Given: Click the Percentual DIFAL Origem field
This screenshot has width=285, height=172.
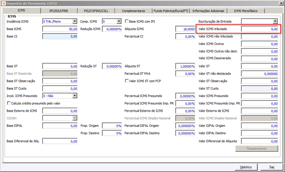Looking at the screenshot, I should [x=185, y=126].
